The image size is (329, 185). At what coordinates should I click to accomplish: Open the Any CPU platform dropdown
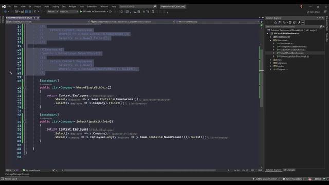click(x=68, y=12)
